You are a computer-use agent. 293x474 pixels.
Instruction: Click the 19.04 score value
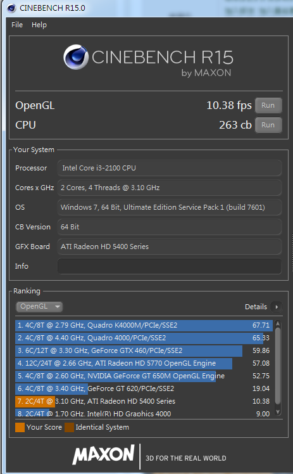(261, 388)
